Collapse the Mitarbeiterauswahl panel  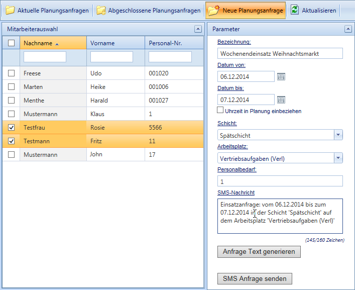(198, 29)
